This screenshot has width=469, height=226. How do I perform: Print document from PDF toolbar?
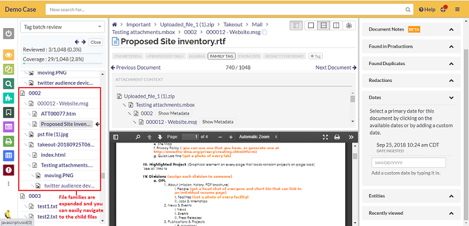click(337, 137)
